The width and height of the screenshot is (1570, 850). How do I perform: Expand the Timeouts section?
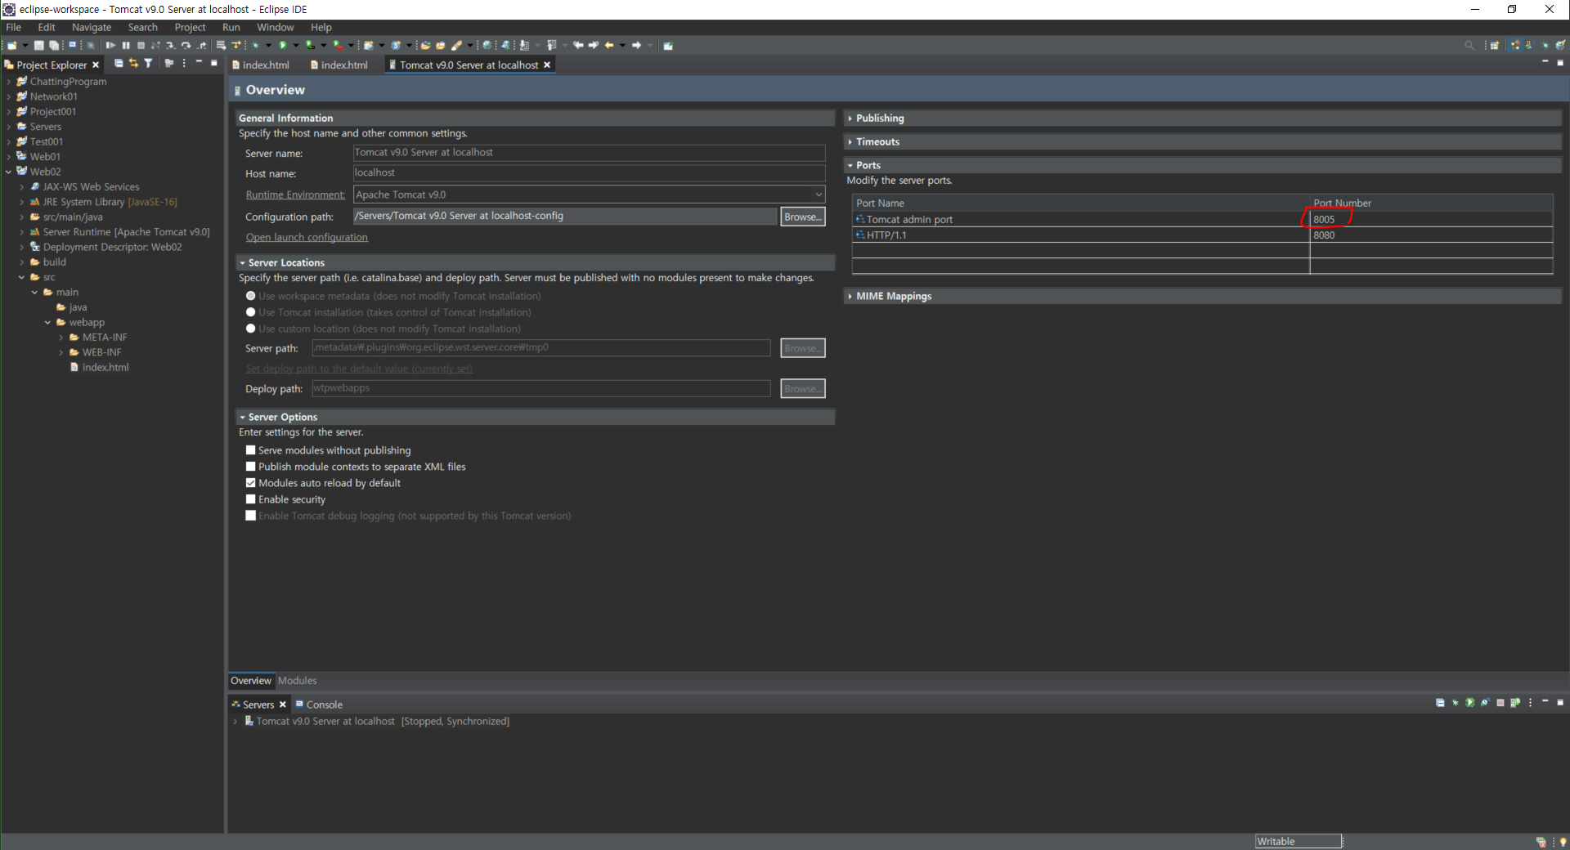[850, 142]
